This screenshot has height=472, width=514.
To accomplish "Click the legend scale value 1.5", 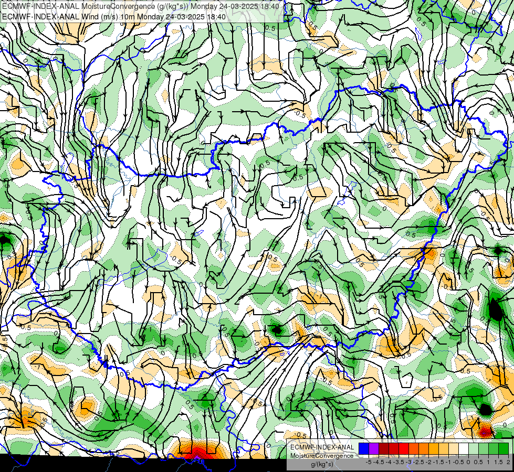I will 498,462.
